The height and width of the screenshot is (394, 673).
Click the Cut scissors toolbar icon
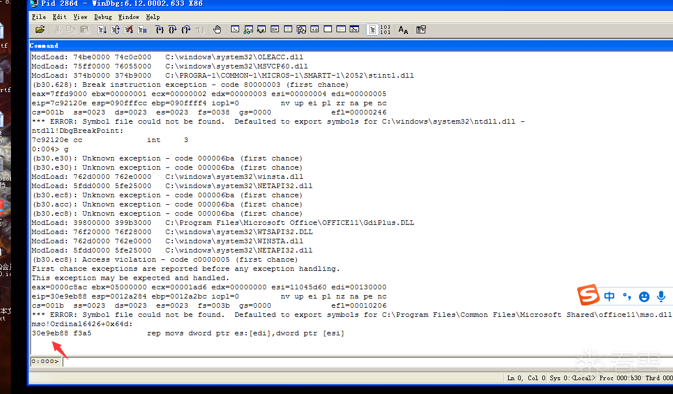tap(58, 29)
